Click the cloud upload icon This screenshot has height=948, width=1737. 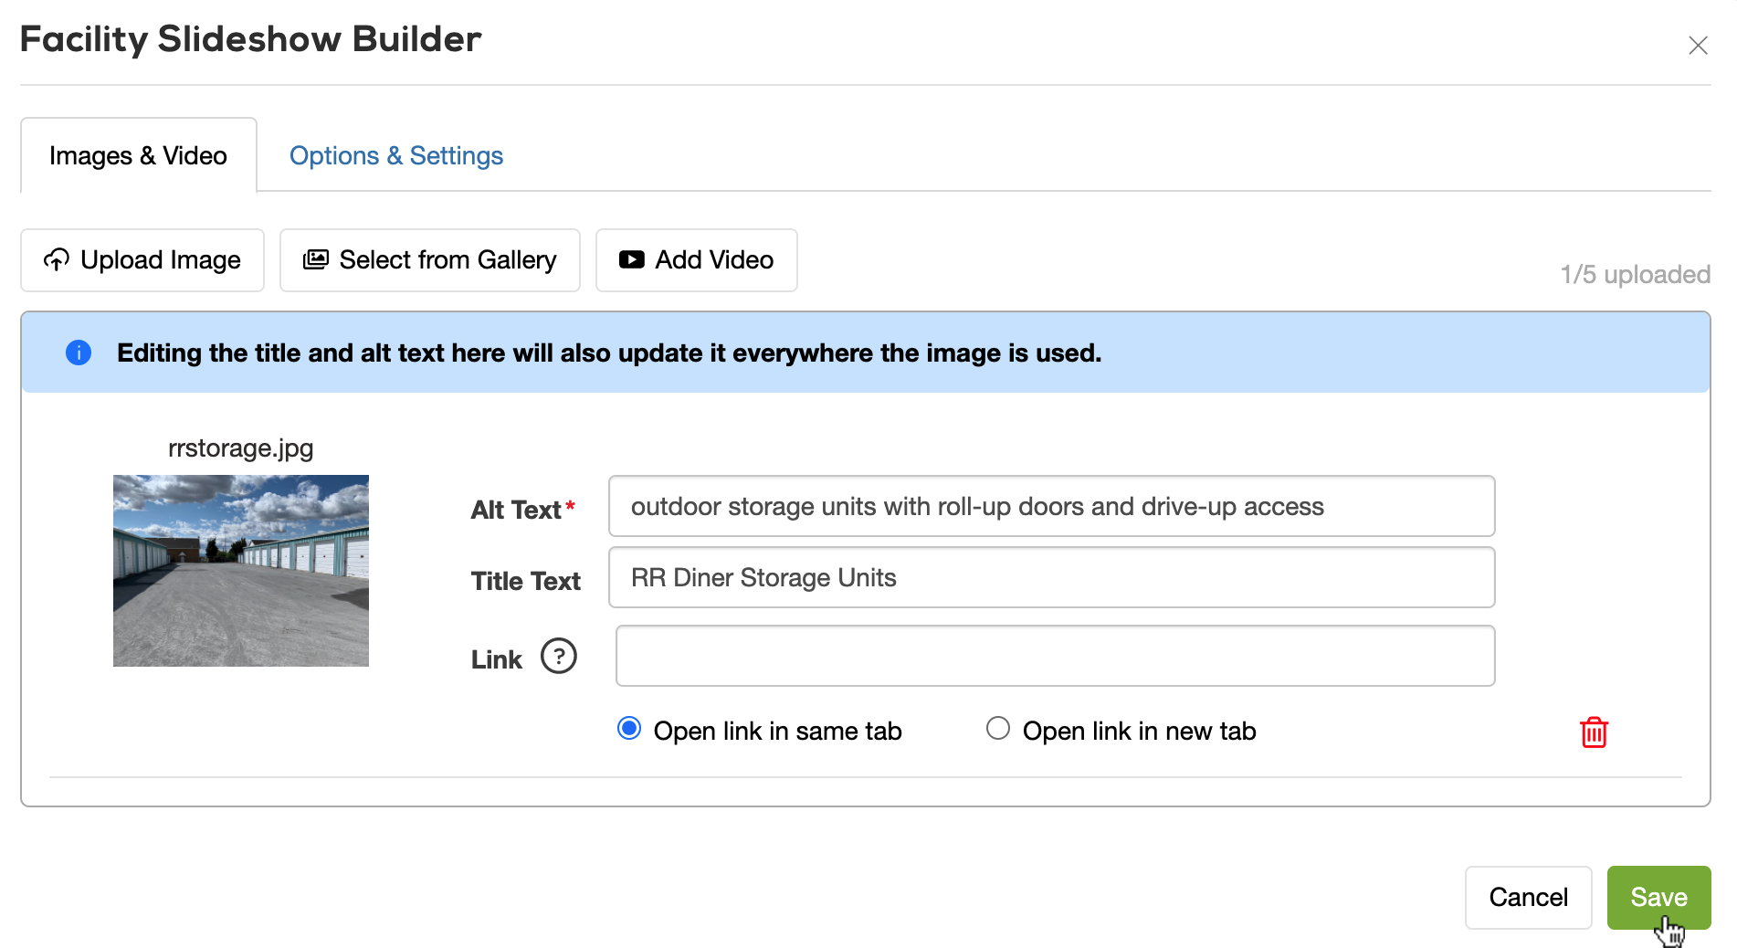(x=57, y=260)
